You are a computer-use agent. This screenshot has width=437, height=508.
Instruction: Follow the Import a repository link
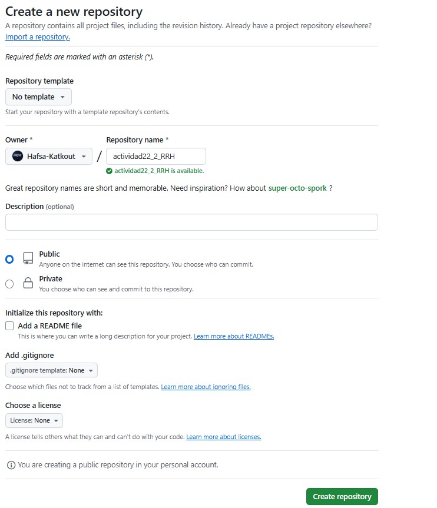tap(38, 37)
